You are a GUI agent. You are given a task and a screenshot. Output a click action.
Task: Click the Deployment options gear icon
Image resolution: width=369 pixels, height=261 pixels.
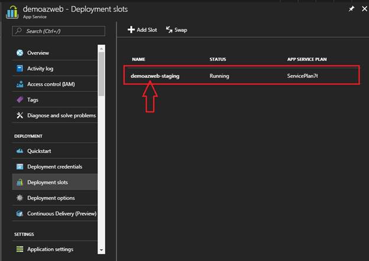click(20, 198)
